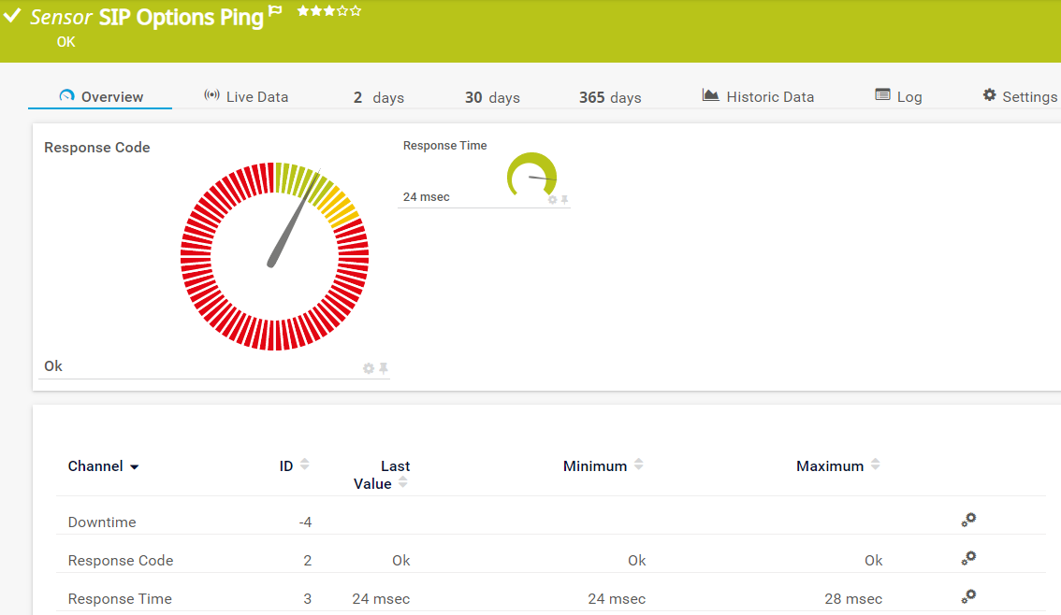Open the Overview tab
The width and height of the screenshot is (1061, 615).
(101, 97)
